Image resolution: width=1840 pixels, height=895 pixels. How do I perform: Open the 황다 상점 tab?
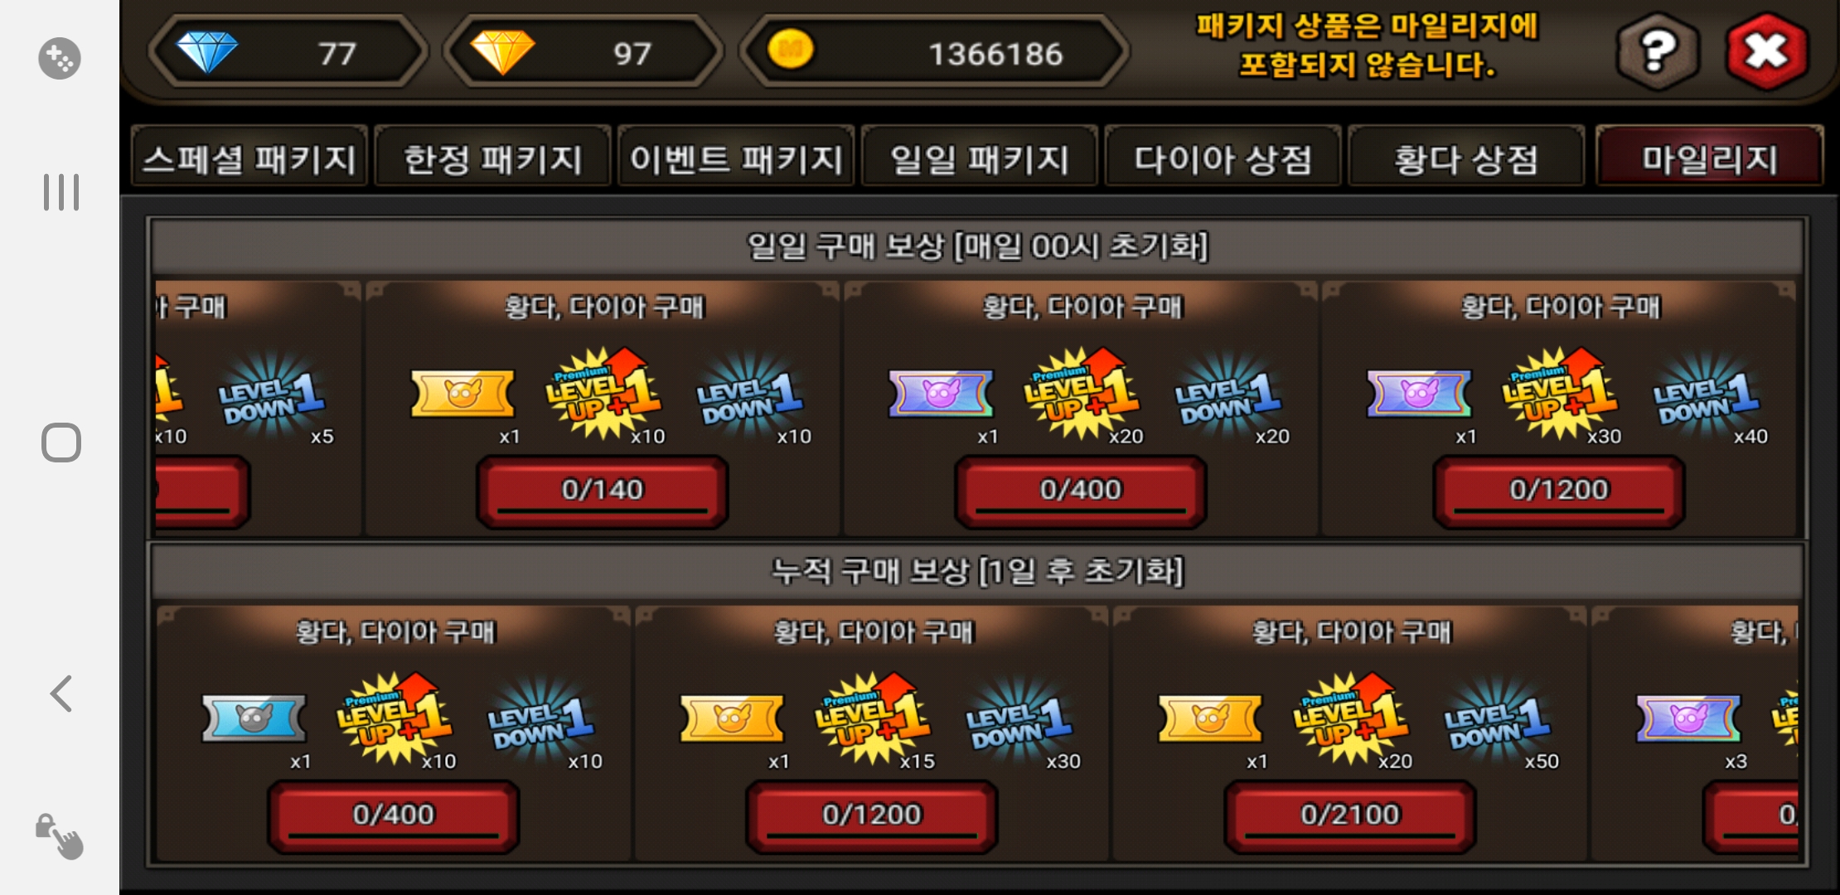(1466, 157)
